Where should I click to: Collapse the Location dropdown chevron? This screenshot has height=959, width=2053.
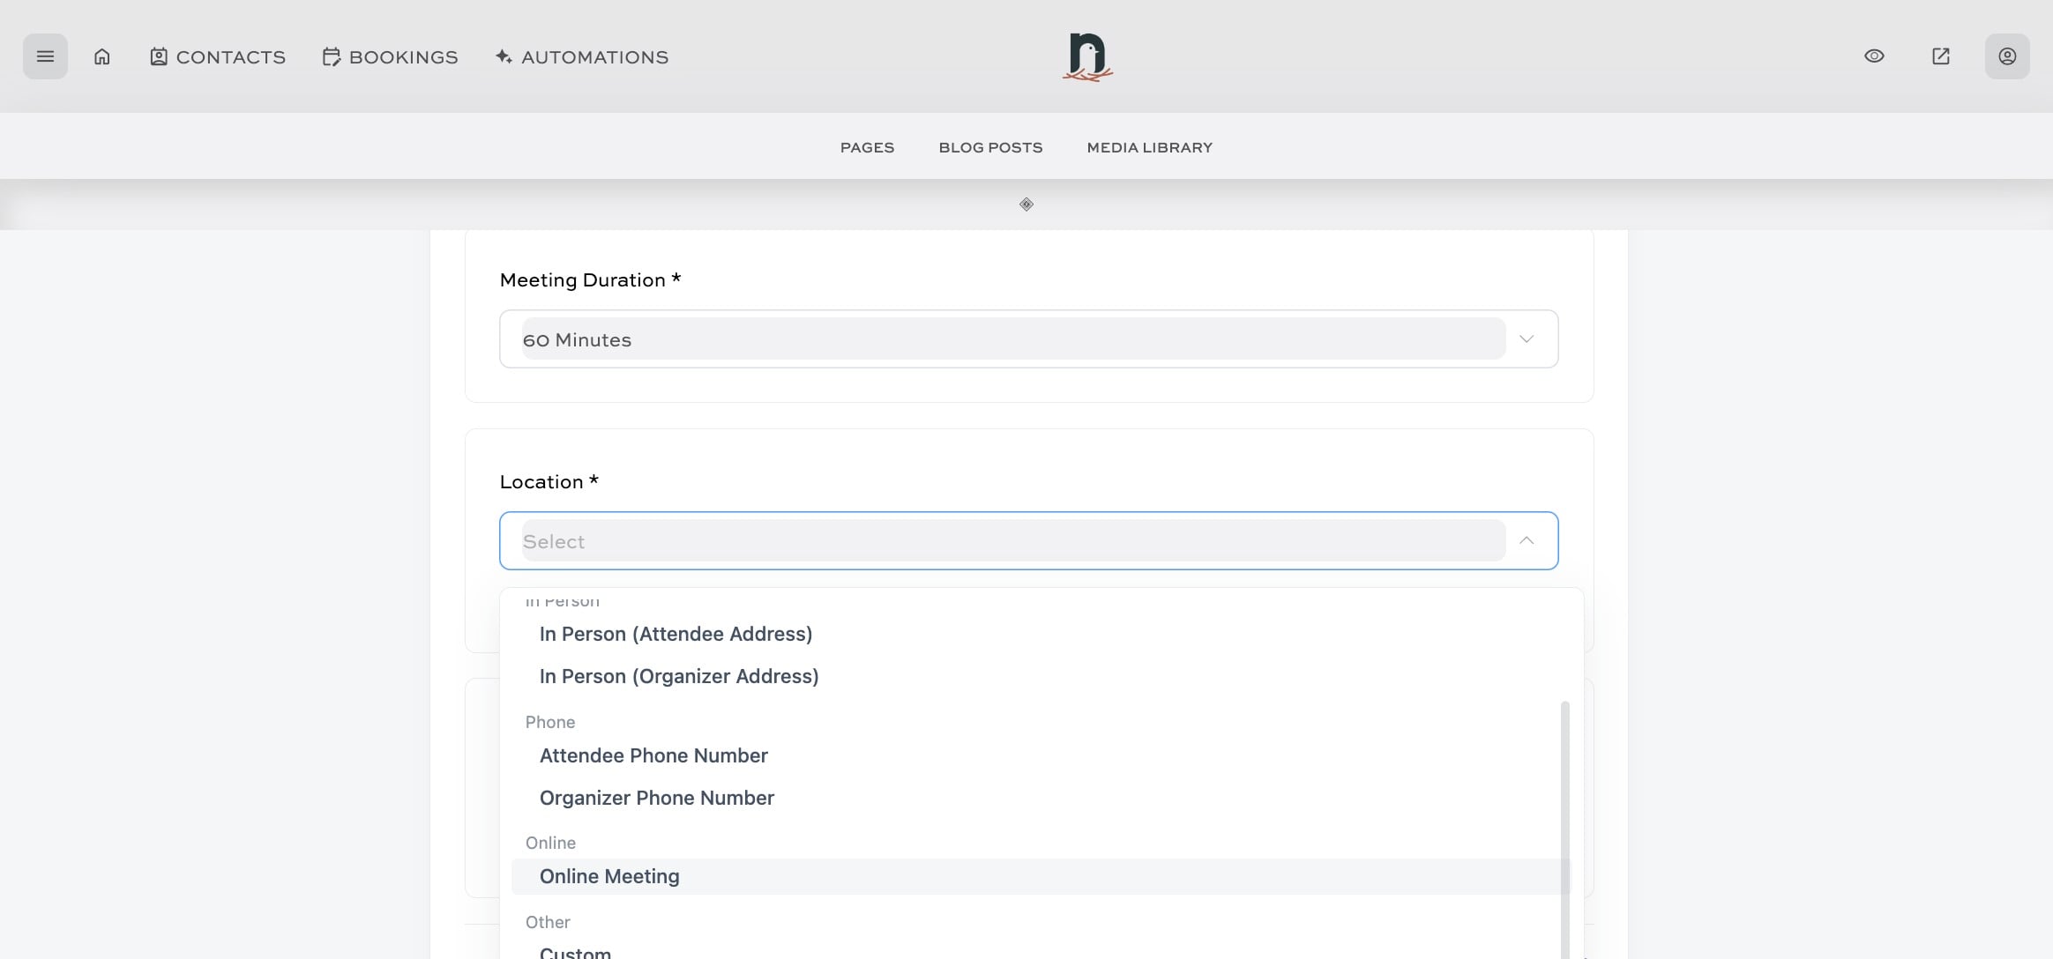coord(1526,540)
